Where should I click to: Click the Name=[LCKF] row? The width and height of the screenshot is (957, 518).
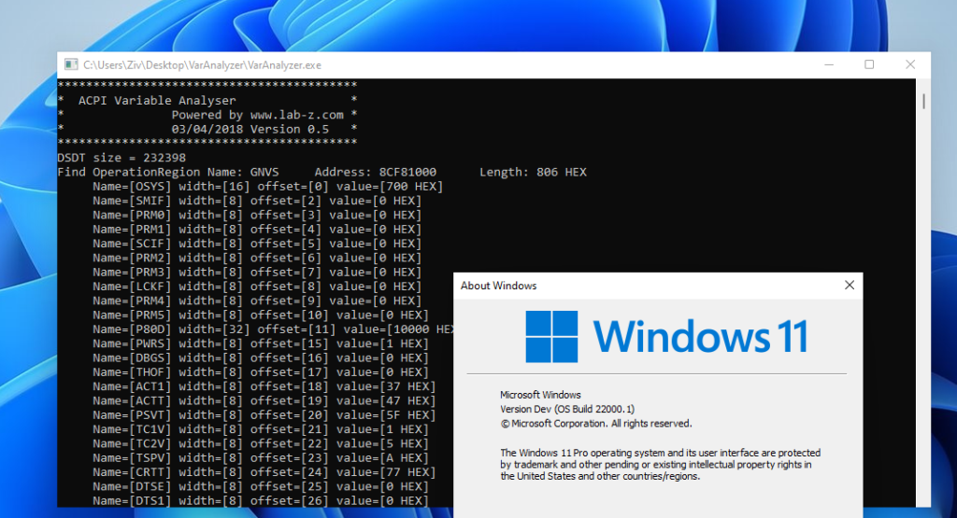point(257,287)
